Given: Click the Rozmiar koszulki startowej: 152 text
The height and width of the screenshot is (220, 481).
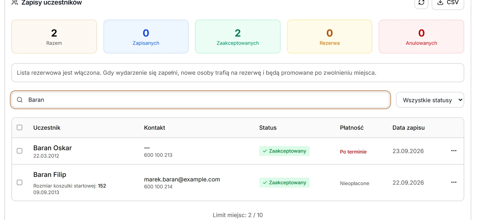Looking at the screenshot, I should pyautogui.click(x=70, y=186).
